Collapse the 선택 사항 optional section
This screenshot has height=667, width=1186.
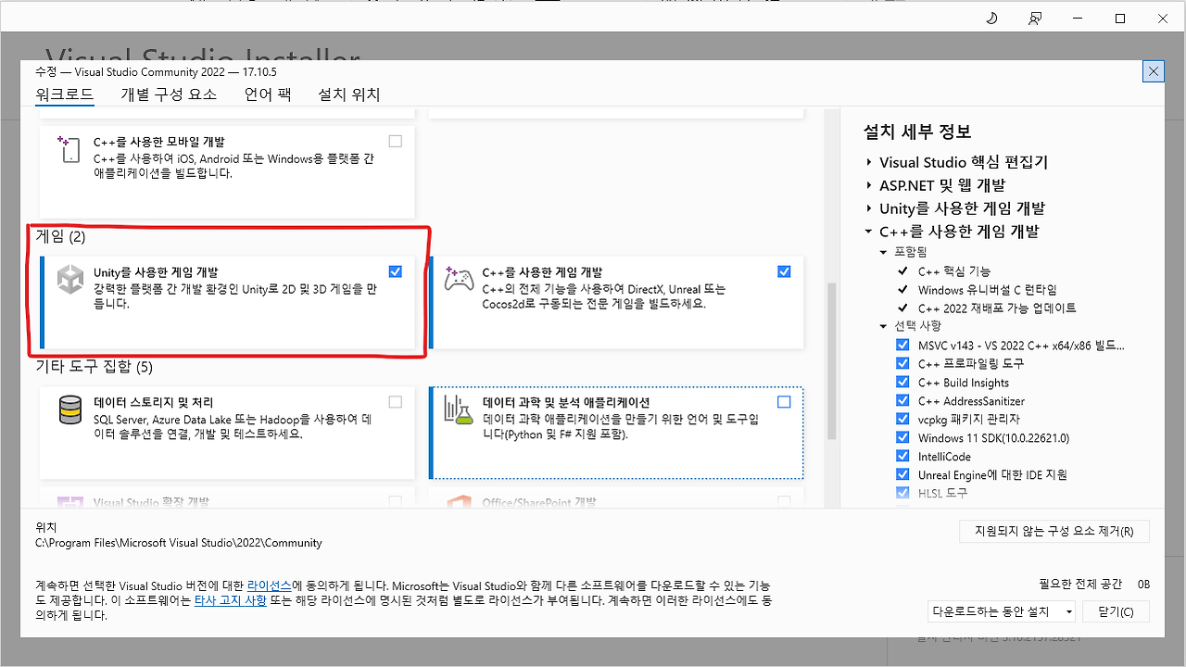[884, 326]
